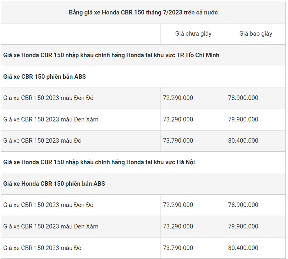Click the 72.290.000 price in Hồ Chí Minh section
The height and width of the screenshot is (259, 288).
coord(178,98)
